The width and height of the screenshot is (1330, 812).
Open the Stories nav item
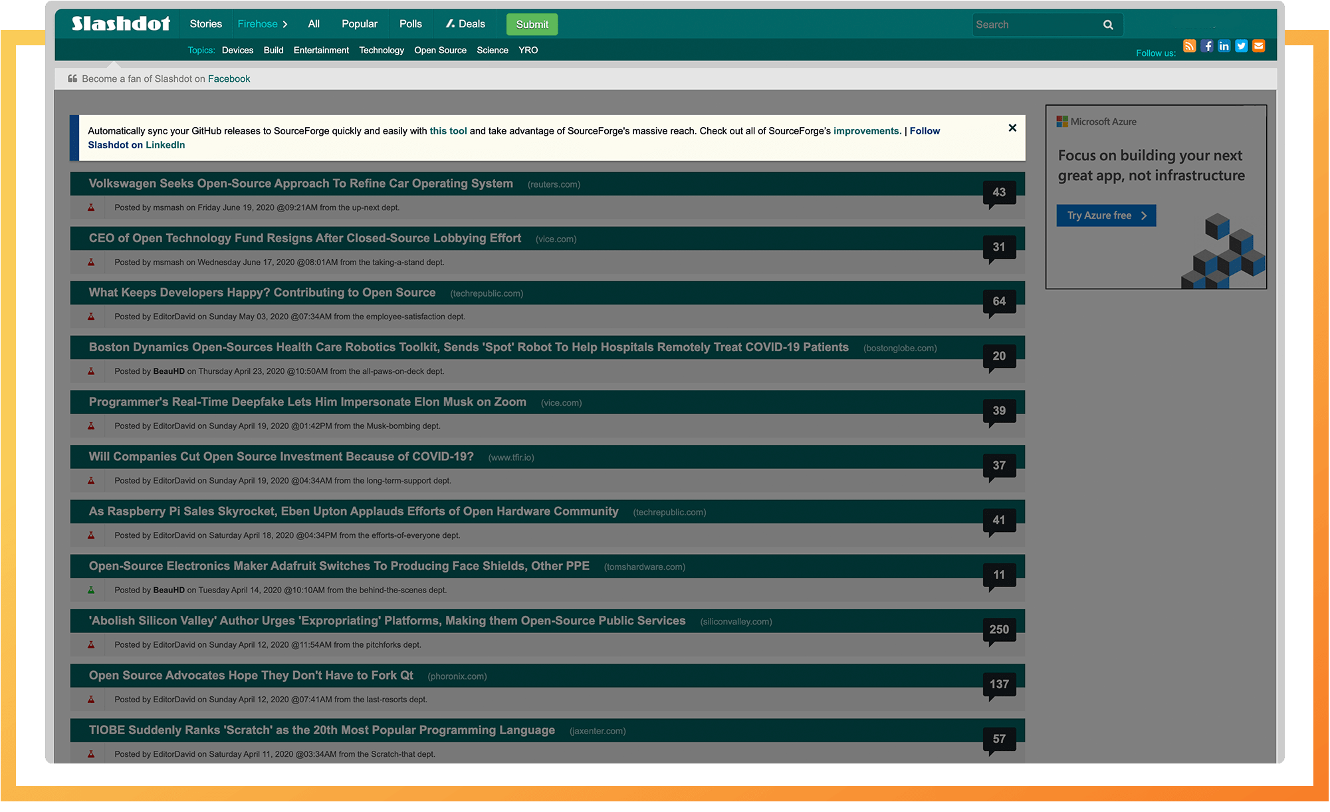click(x=206, y=24)
